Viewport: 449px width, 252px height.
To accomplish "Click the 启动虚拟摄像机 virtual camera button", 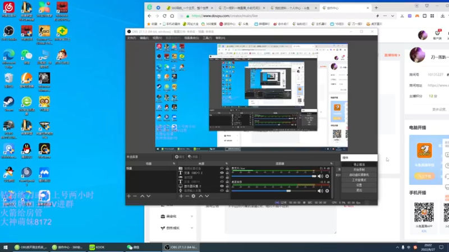I will [x=359, y=175].
